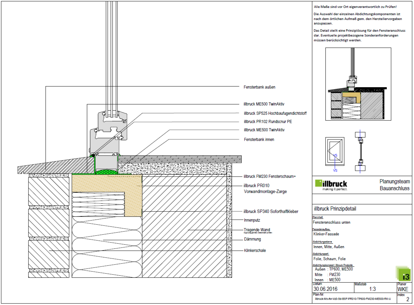Click the 'Dämmung' label
The image size is (414, 305).
pos(253,239)
